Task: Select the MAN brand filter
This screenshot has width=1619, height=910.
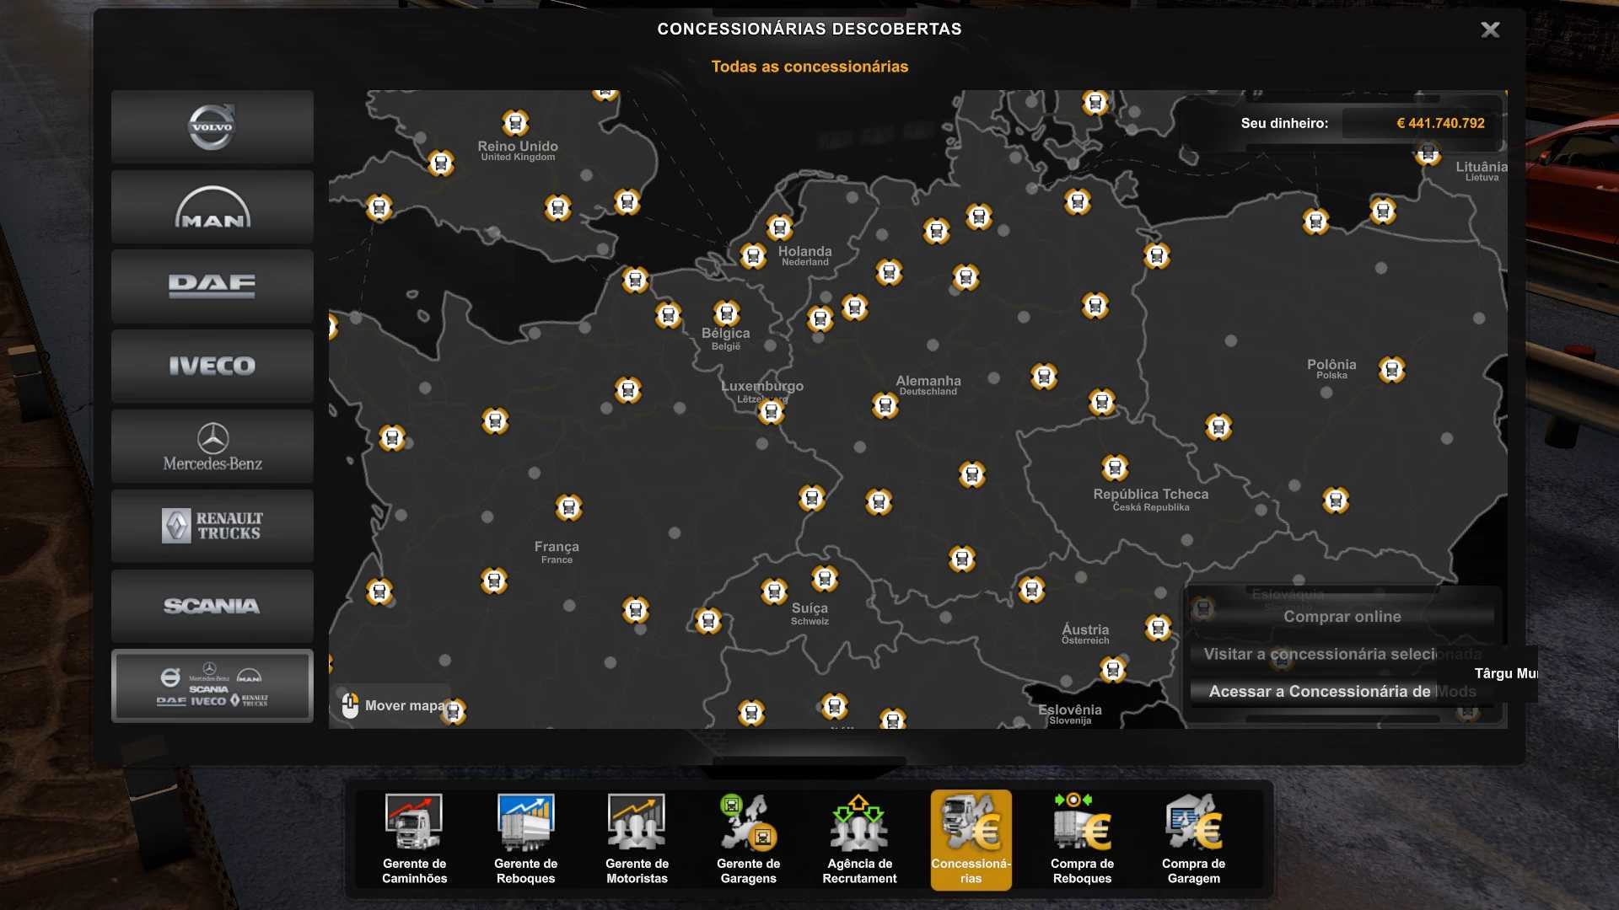Action: click(212, 207)
